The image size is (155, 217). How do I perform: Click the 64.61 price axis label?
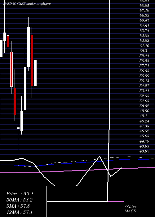pos(144,26)
